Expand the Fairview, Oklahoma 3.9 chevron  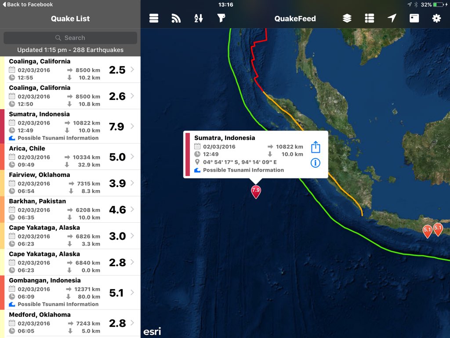click(x=132, y=183)
